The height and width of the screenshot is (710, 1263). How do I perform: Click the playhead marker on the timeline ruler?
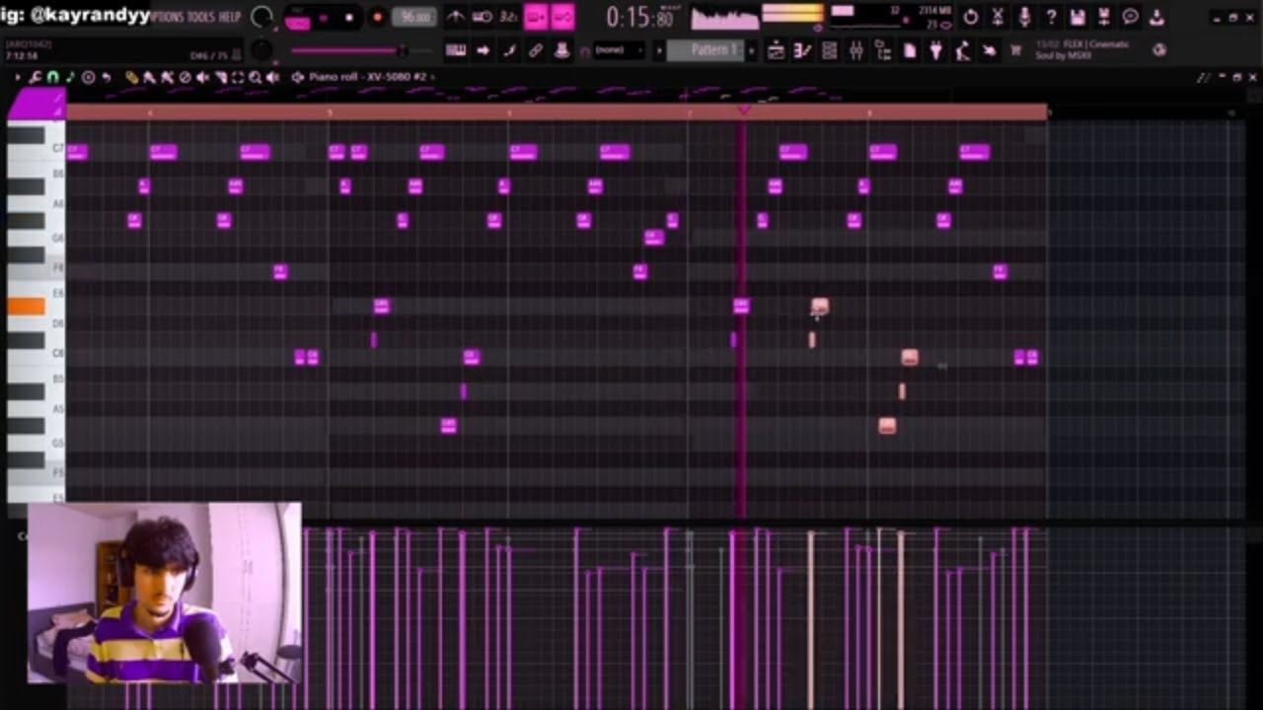click(744, 110)
